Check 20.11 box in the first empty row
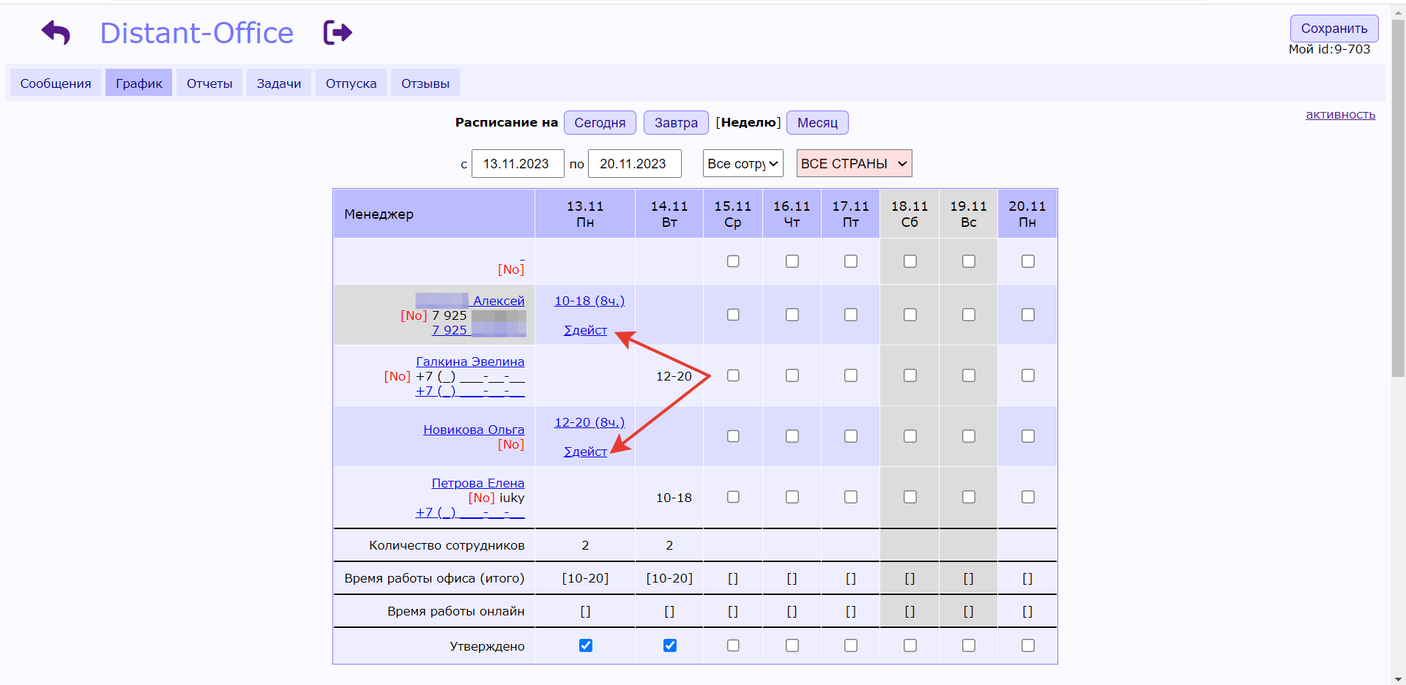 [x=1028, y=261]
